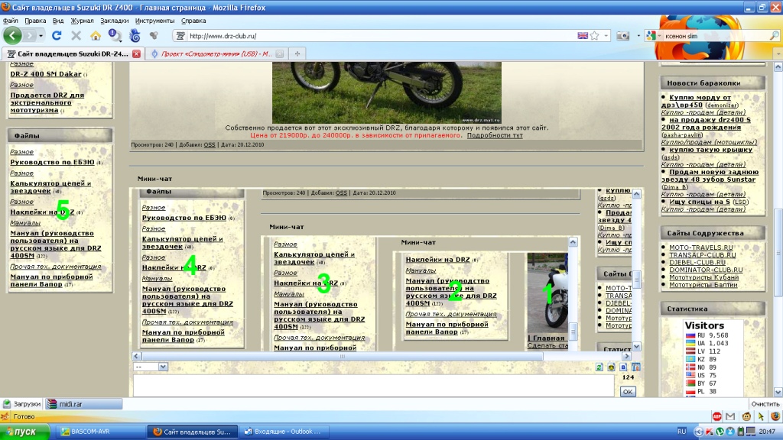The width and height of the screenshot is (783, 440).
Task: Open the '--' dropdown below the mini-chat
Action: click(151, 367)
